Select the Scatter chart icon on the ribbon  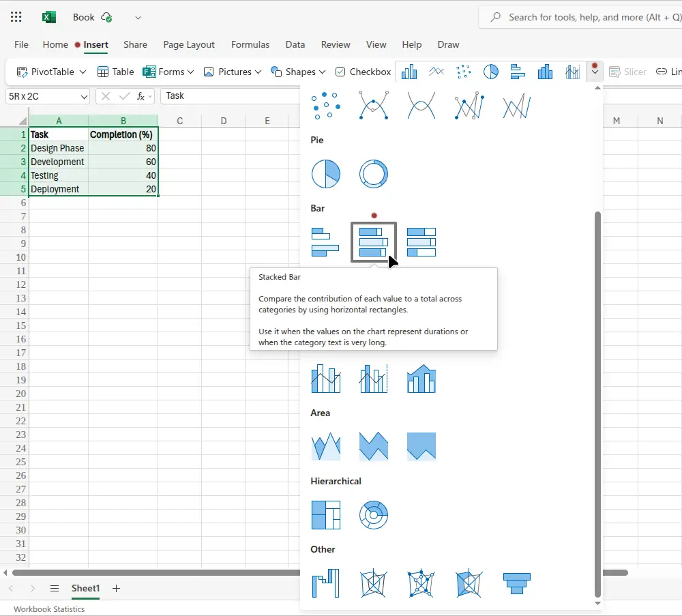(x=463, y=71)
